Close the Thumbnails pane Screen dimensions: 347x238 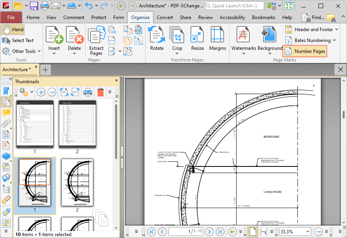[116, 80]
